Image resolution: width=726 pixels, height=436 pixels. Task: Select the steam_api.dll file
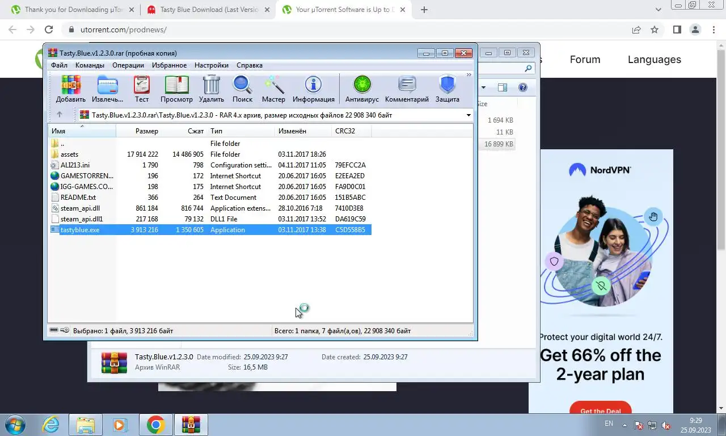coord(210,208)
